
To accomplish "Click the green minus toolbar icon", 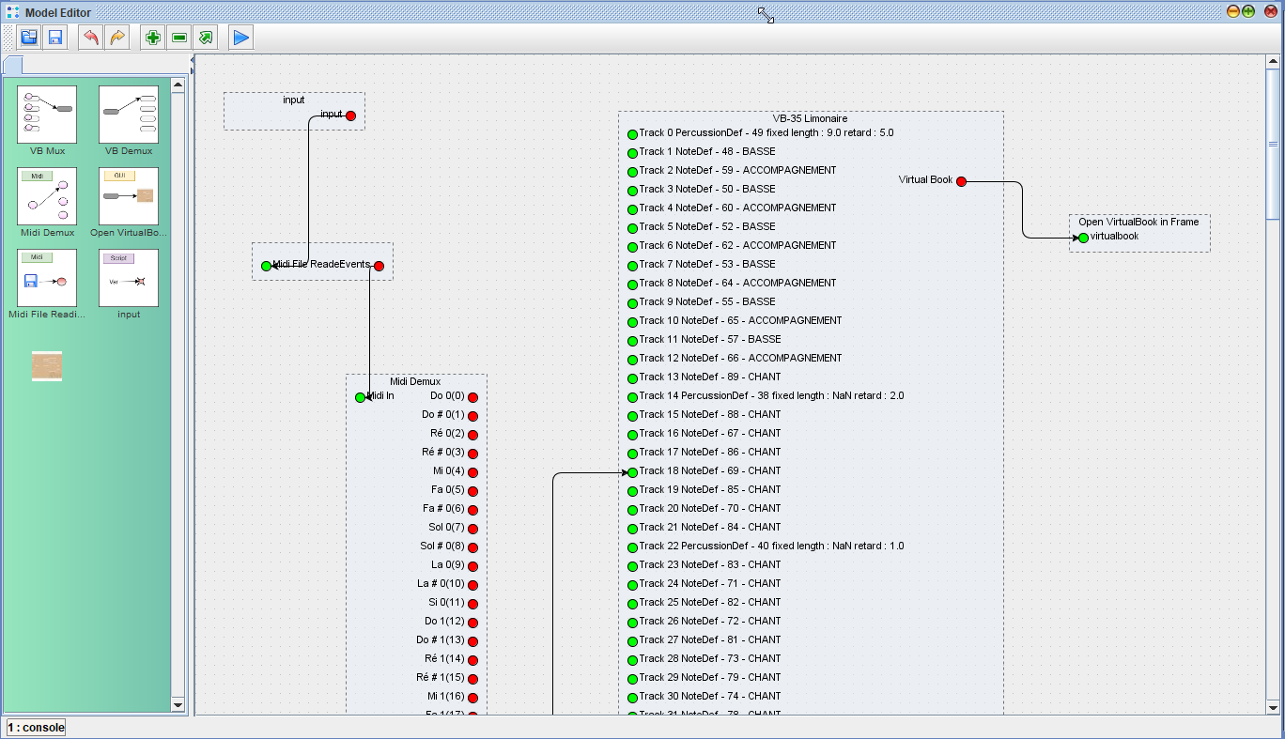I will pos(179,38).
